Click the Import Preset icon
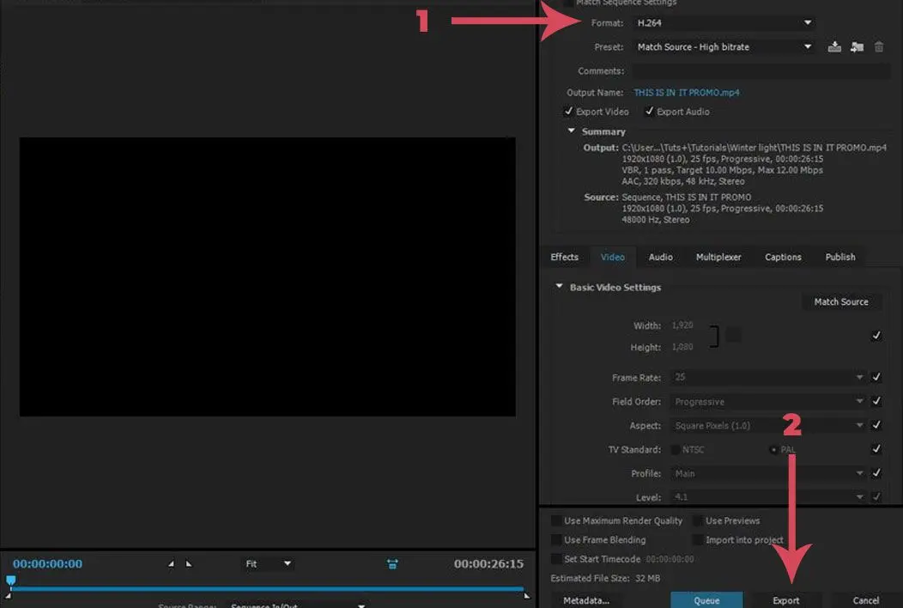The image size is (903, 608). 857,46
